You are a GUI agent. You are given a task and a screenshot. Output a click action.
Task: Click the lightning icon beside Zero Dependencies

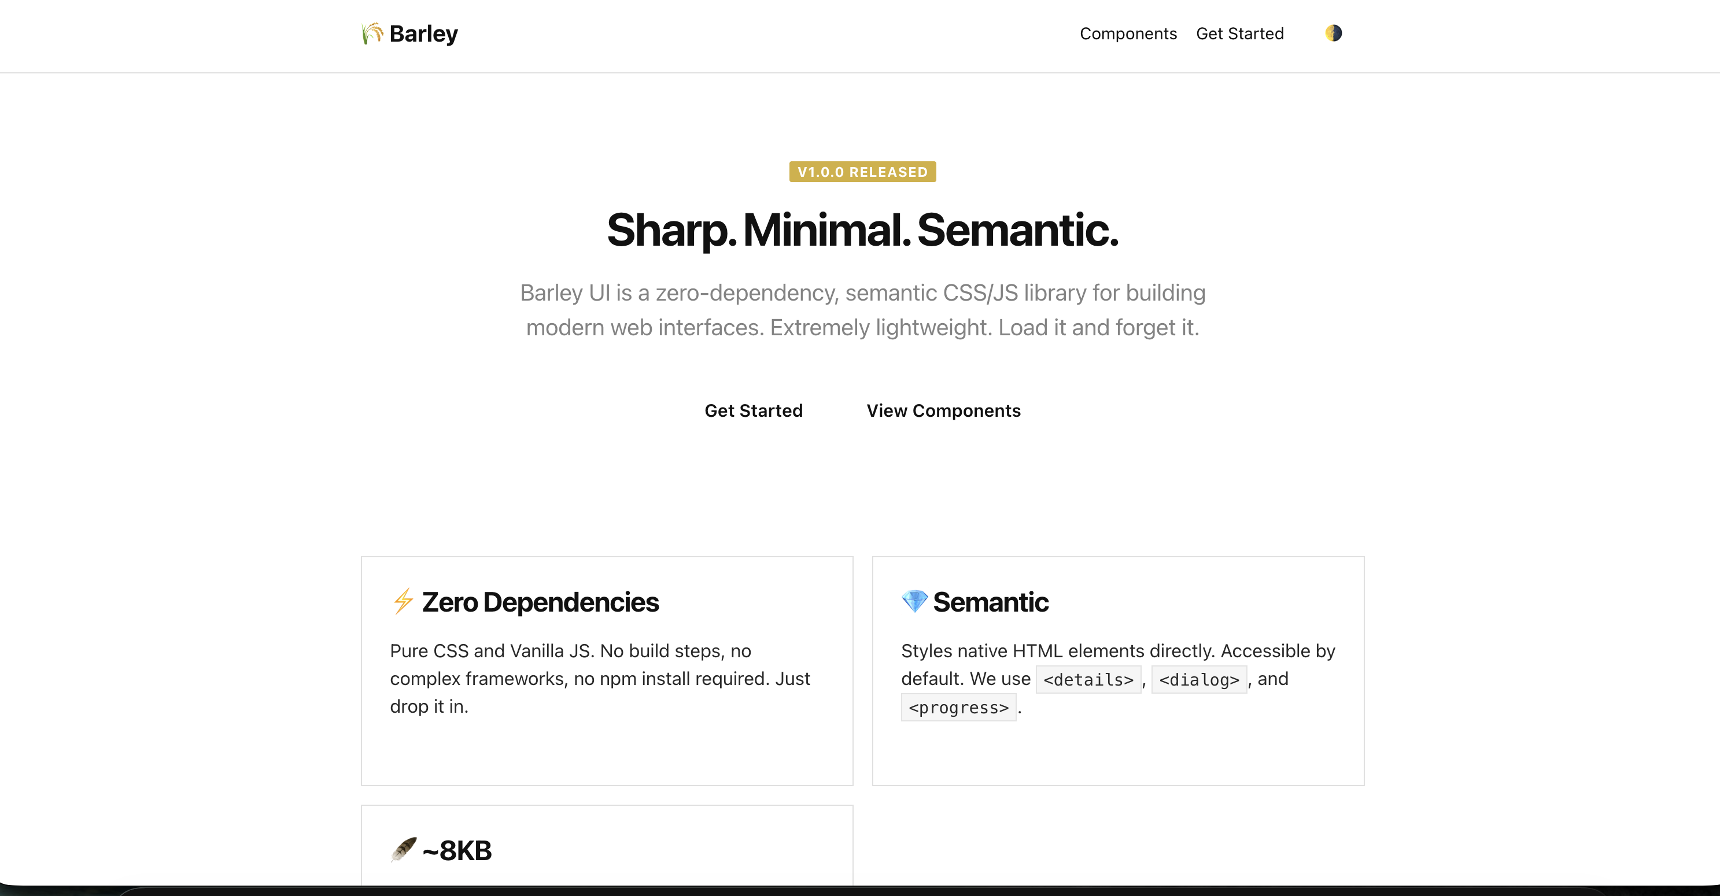403,601
